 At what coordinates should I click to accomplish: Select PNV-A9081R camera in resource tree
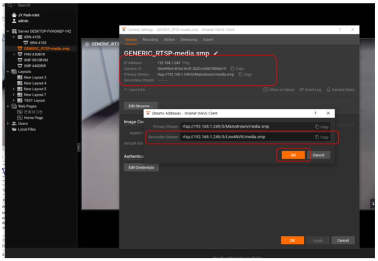(x=34, y=54)
